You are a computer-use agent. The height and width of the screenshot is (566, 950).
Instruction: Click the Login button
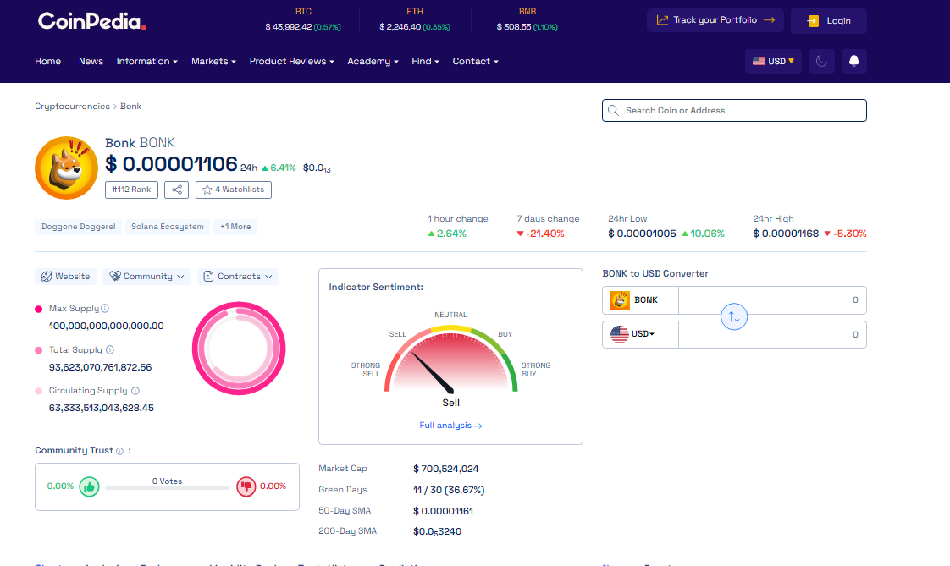829,20
